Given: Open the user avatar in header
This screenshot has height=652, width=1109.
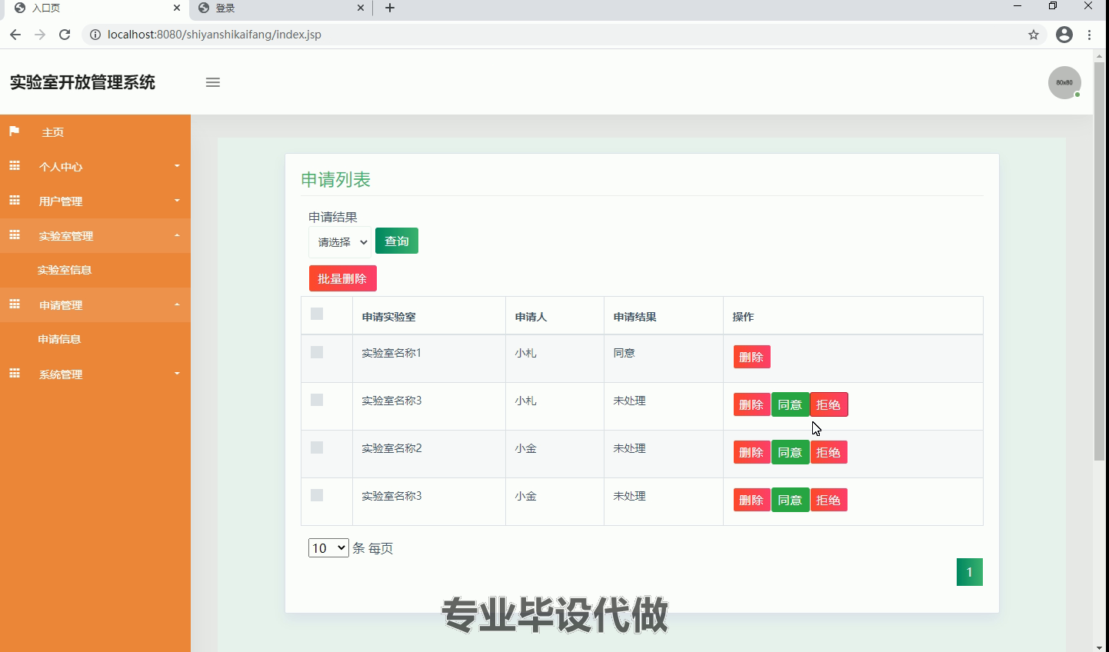Looking at the screenshot, I should click(x=1064, y=82).
